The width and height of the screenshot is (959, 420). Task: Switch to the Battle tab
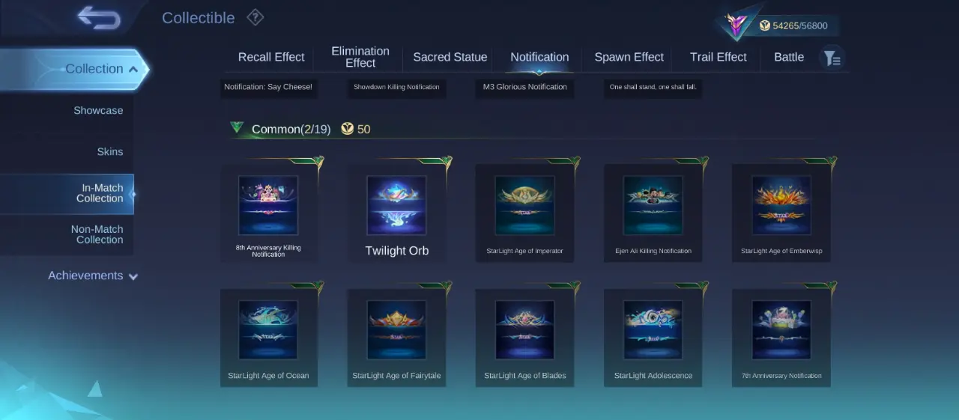[789, 57]
